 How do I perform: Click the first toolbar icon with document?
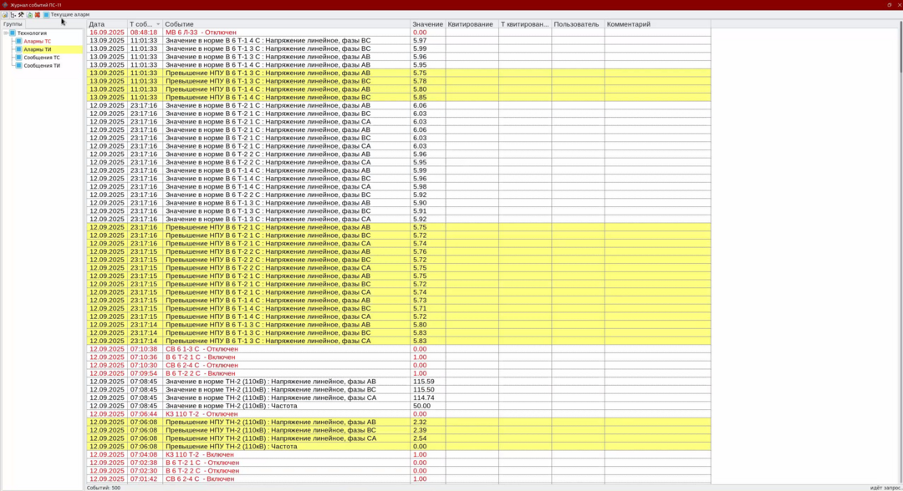4,14
